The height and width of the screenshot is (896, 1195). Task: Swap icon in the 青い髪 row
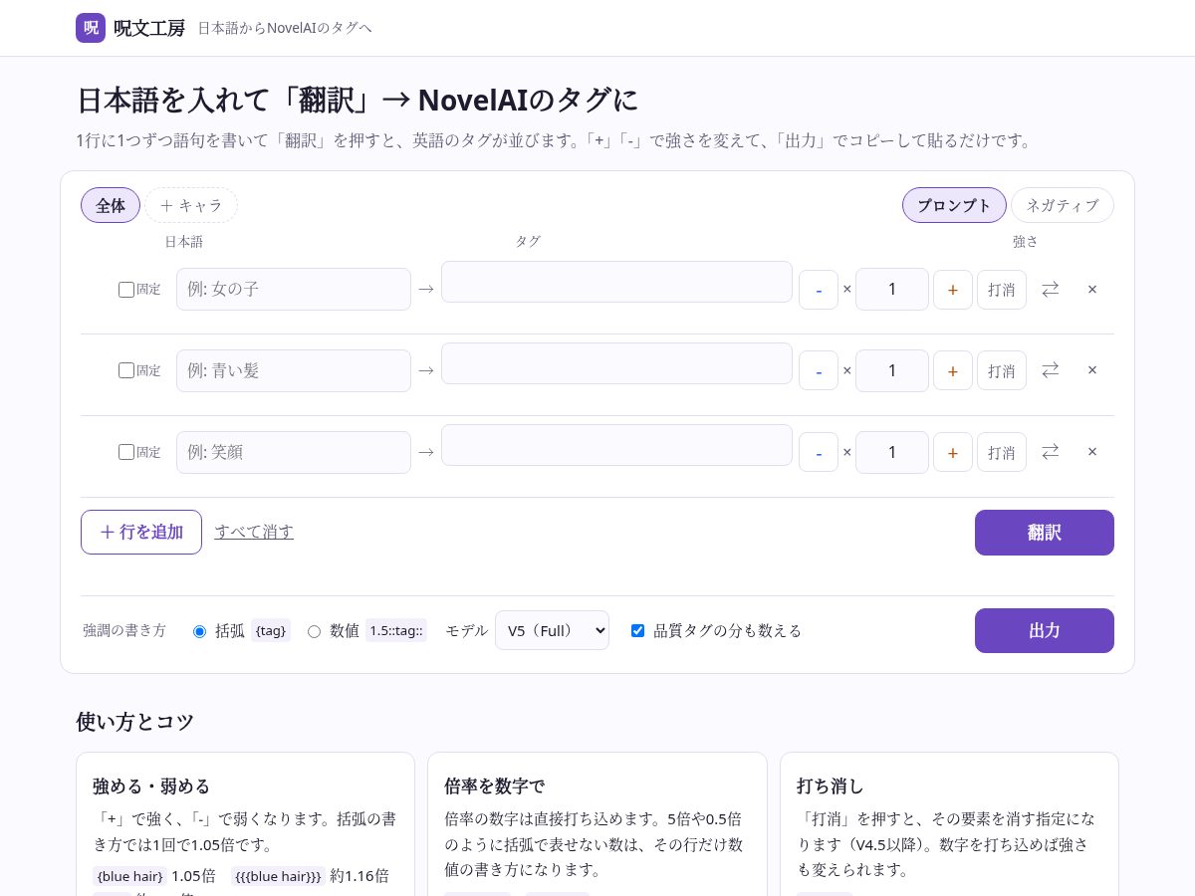[x=1051, y=370]
